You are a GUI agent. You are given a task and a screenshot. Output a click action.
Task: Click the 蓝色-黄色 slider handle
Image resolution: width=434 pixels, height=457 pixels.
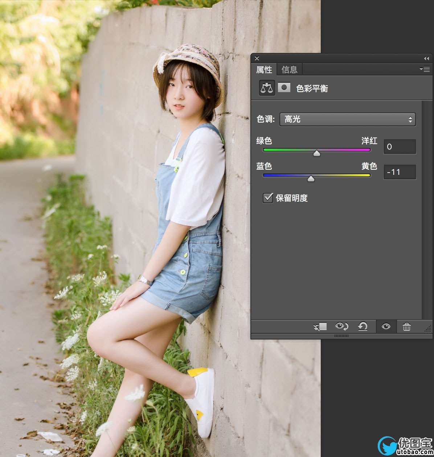[311, 178]
